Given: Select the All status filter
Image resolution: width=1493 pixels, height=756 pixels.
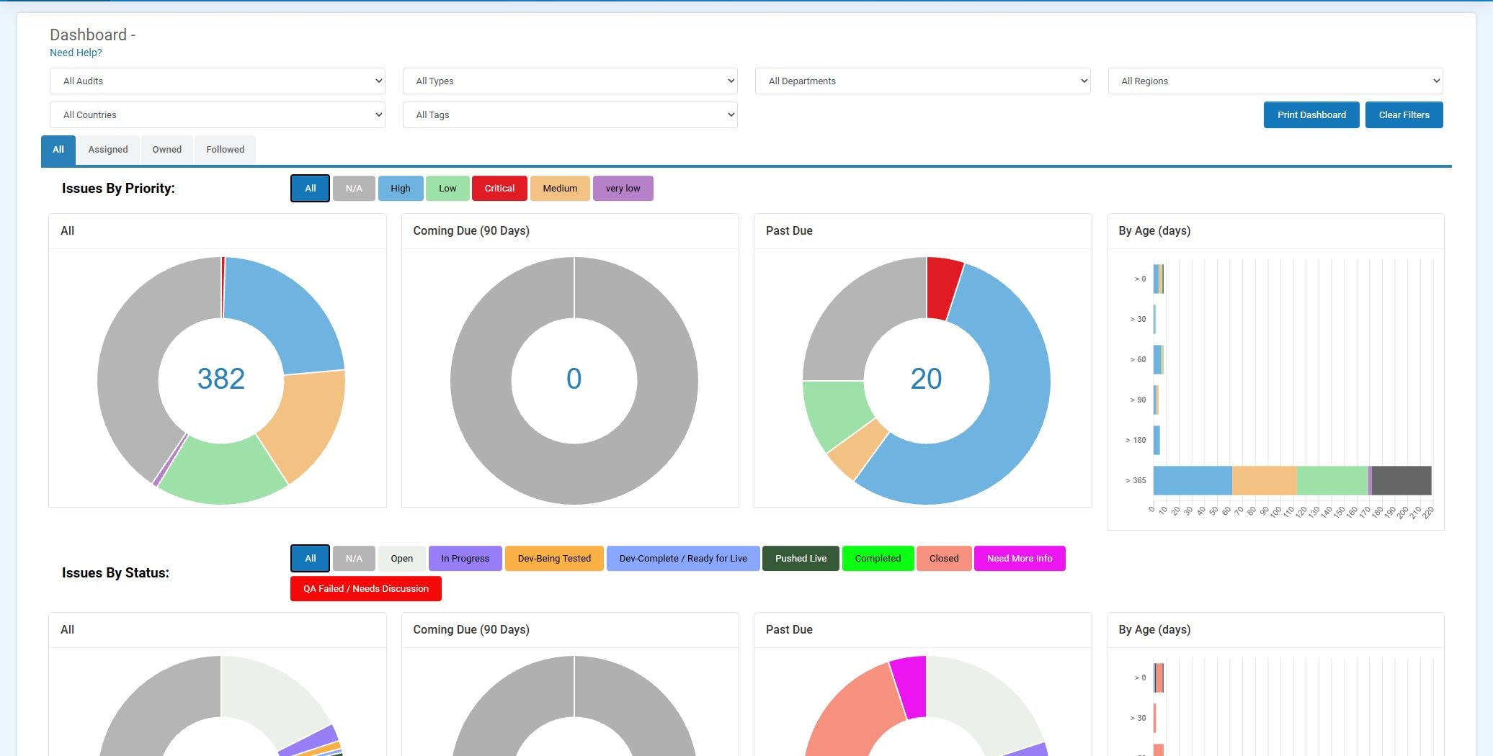Looking at the screenshot, I should pos(311,559).
